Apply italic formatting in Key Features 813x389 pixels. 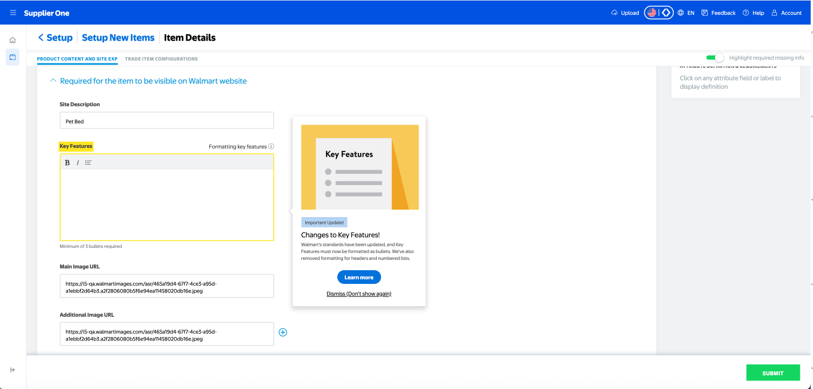click(x=78, y=163)
